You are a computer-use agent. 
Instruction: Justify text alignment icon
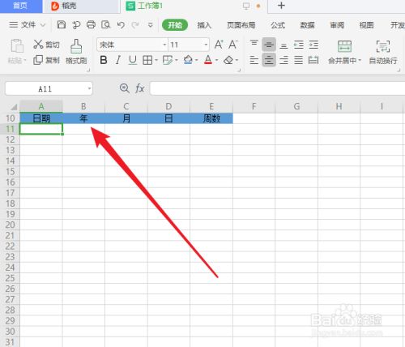(298, 60)
